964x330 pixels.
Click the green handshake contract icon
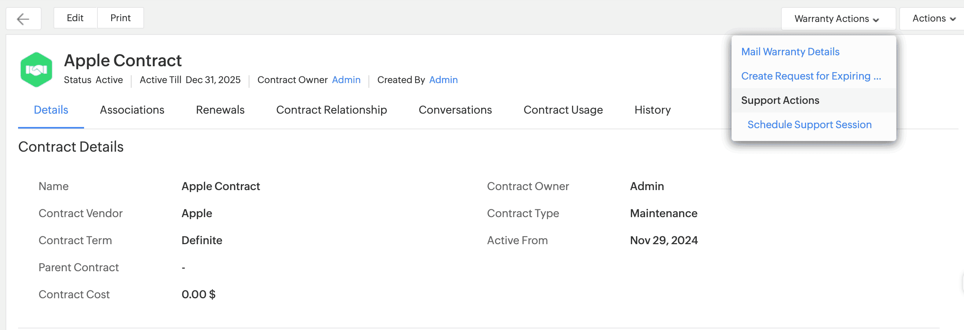(36, 69)
